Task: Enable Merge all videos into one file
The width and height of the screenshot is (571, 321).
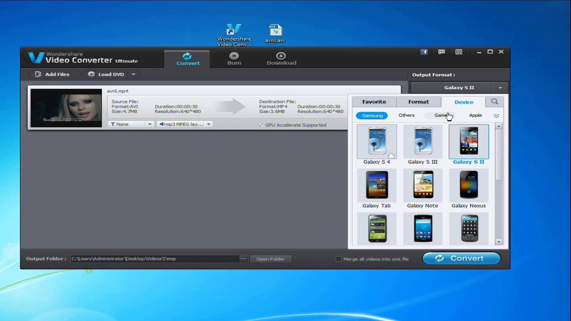Action: tap(339, 259)
